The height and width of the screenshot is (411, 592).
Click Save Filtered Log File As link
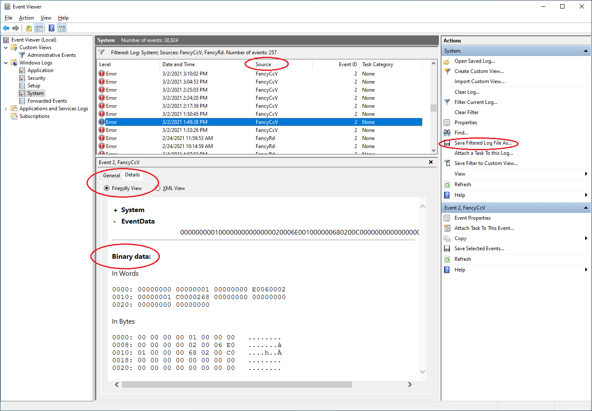coord(483,143)
